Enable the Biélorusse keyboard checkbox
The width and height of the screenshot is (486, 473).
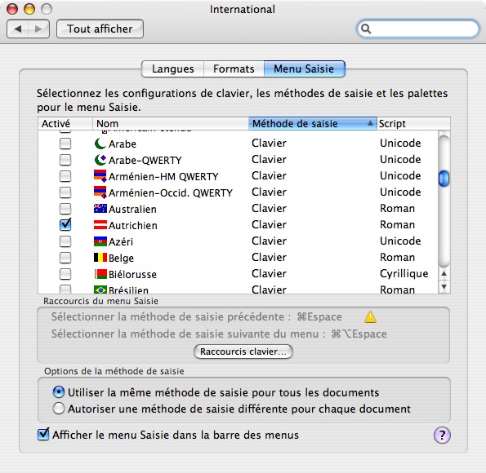[65, 274]
